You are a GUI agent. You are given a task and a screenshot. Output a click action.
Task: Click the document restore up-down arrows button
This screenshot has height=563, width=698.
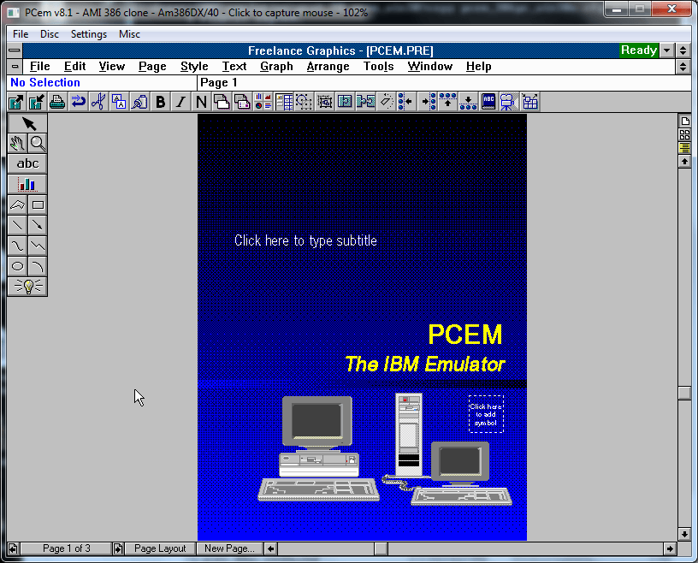click(x=683, y=67)
